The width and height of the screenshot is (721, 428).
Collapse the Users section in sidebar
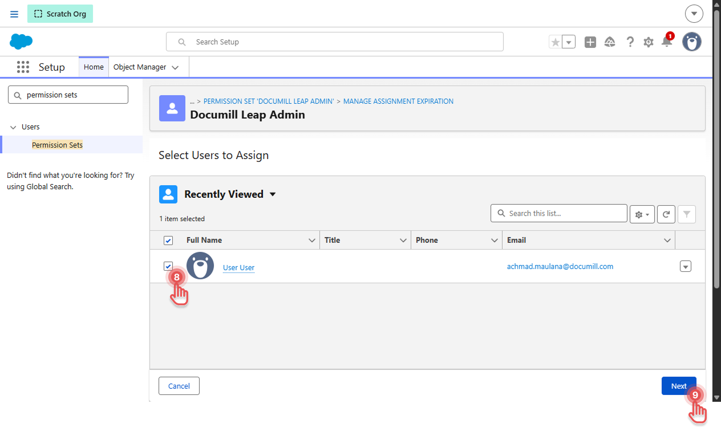click(14, 127)
